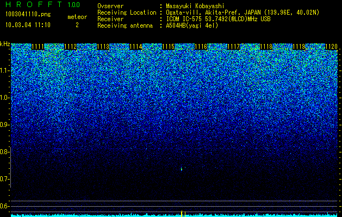
Task: Click the 1120 time marker
Action: click(x=331, y=47)
